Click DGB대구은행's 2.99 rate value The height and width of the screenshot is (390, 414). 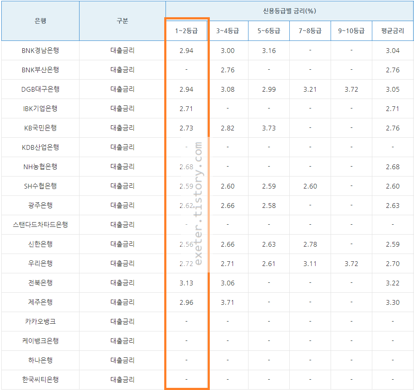click(269, 90)
